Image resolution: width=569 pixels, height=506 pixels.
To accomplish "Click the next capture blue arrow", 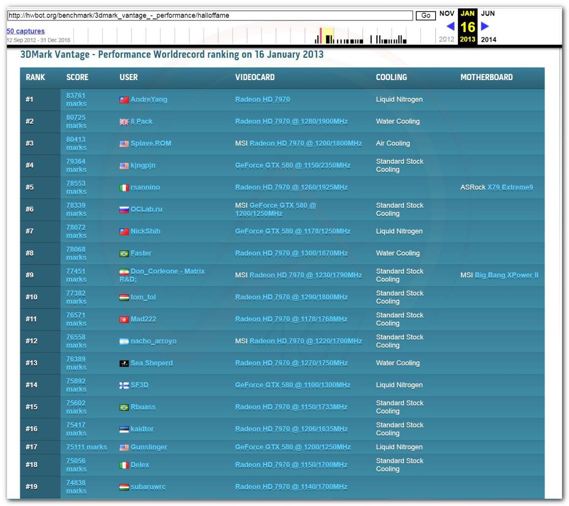I will [485, 27].
